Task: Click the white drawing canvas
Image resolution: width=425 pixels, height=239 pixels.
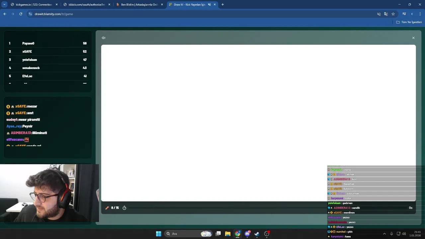Action: [258, 123]
